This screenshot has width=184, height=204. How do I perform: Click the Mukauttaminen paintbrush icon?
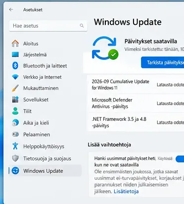[15, 88]
